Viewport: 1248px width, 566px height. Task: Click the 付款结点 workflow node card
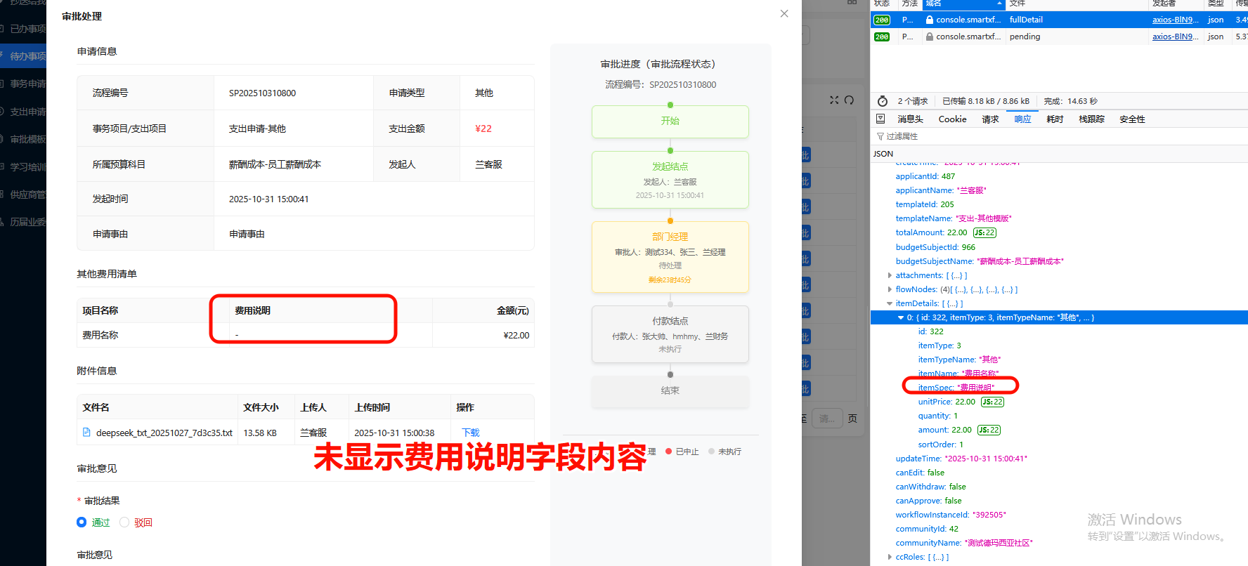click(x=670, y=334)
